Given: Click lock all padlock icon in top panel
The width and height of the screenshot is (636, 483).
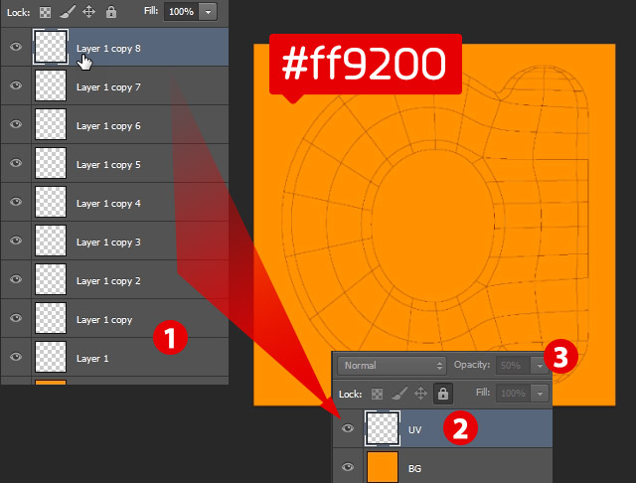Looking at the screenshot, I should [111, 12].
